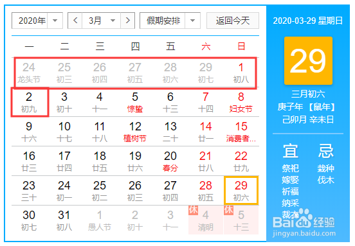Viewport: 355px width, 246px height.
Task: Select April 1 愚人节
Action: pos(100,220)
